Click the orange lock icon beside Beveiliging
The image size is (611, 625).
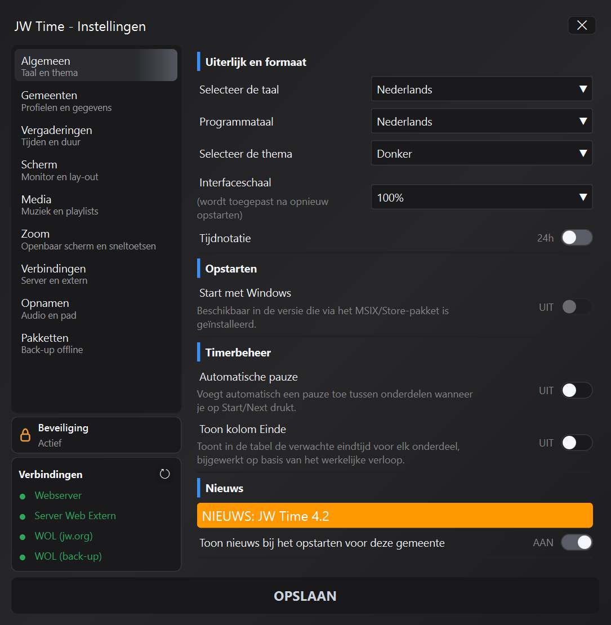(x=25, y=435)
